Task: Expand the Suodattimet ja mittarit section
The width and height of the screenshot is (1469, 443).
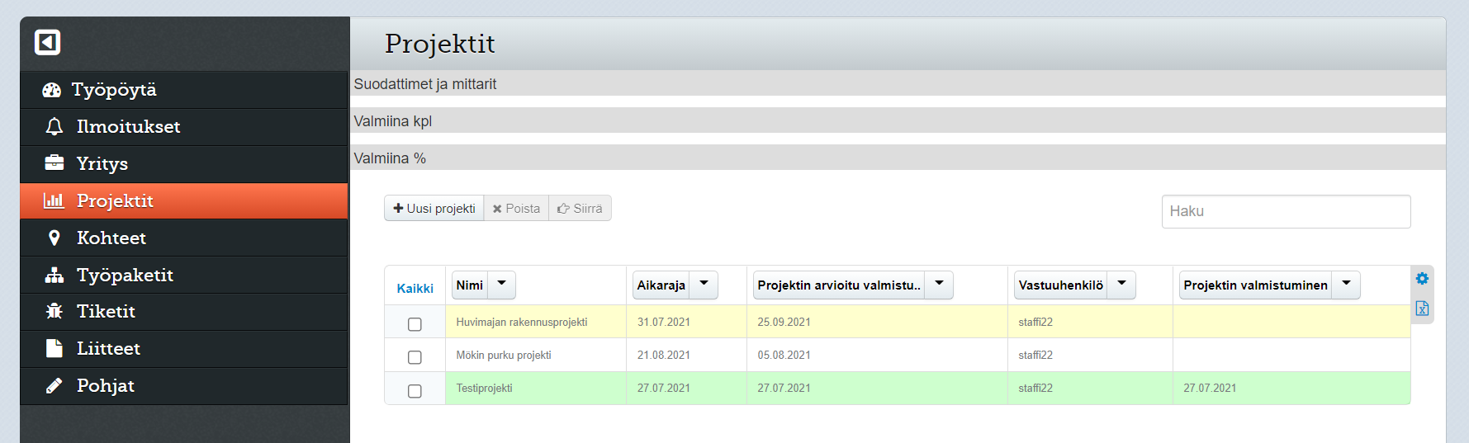Action: (x=425, y=84)
